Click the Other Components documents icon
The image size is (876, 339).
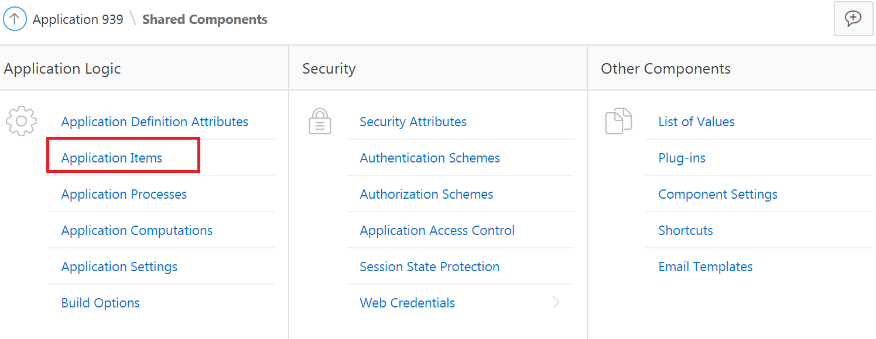point(618,122)
